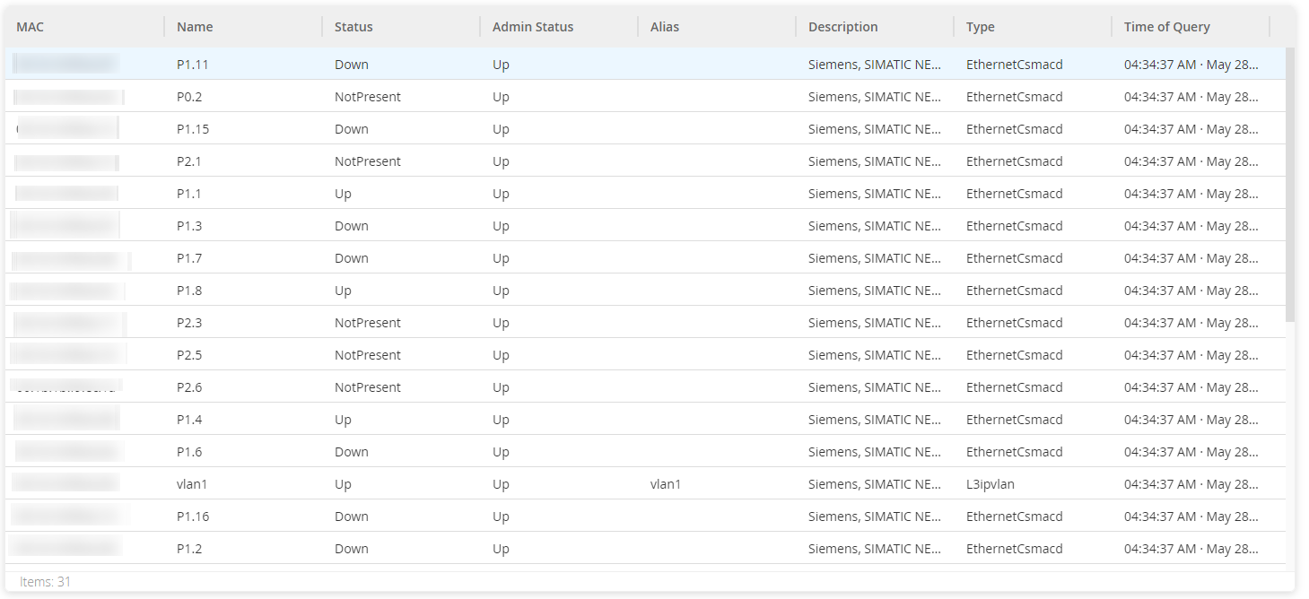This screenshot has height=599, width=1309.
Task: Click the Alias column header
Action: pyautogui.click(x=665, y=27)
